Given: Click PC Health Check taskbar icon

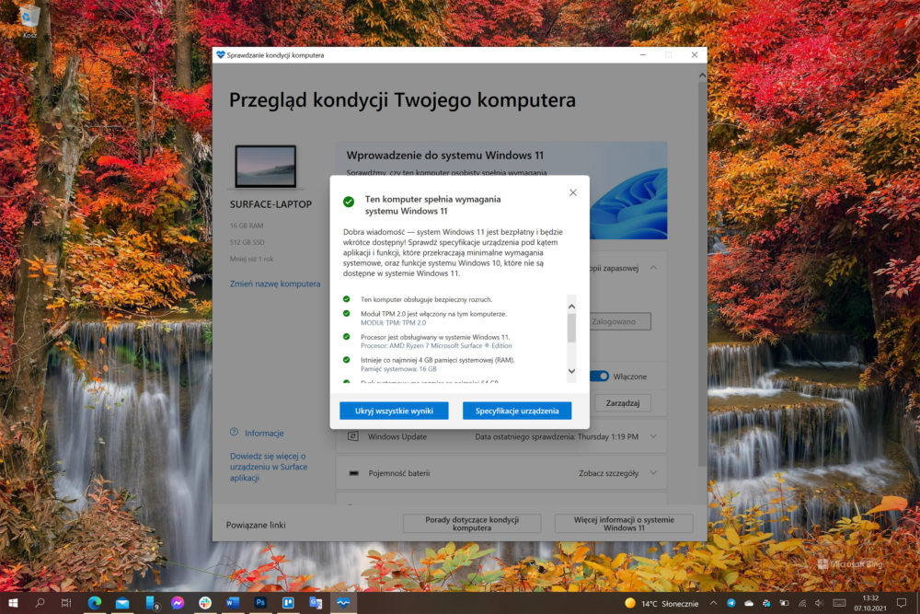Looking at the screenshot, I should click(x=343, y=603).
